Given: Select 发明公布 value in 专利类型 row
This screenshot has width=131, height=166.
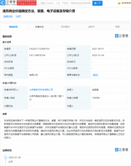Looking at the screenshot, I should (33, 75).
